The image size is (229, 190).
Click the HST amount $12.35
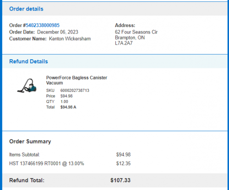[123, 163]
